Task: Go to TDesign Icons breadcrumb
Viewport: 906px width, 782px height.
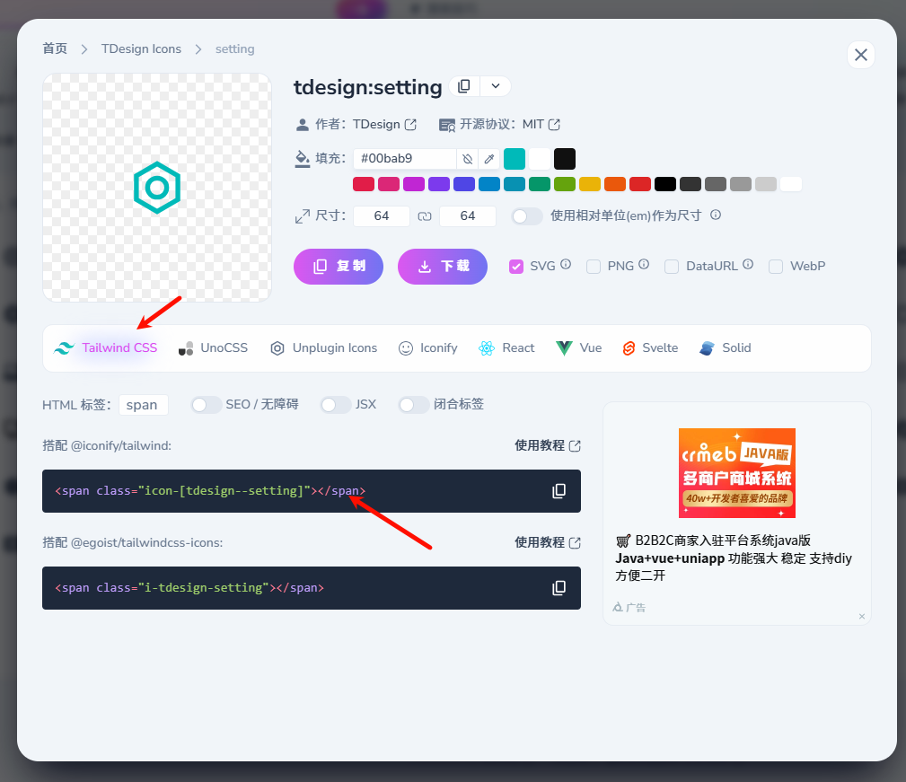Action: point(141,48)
